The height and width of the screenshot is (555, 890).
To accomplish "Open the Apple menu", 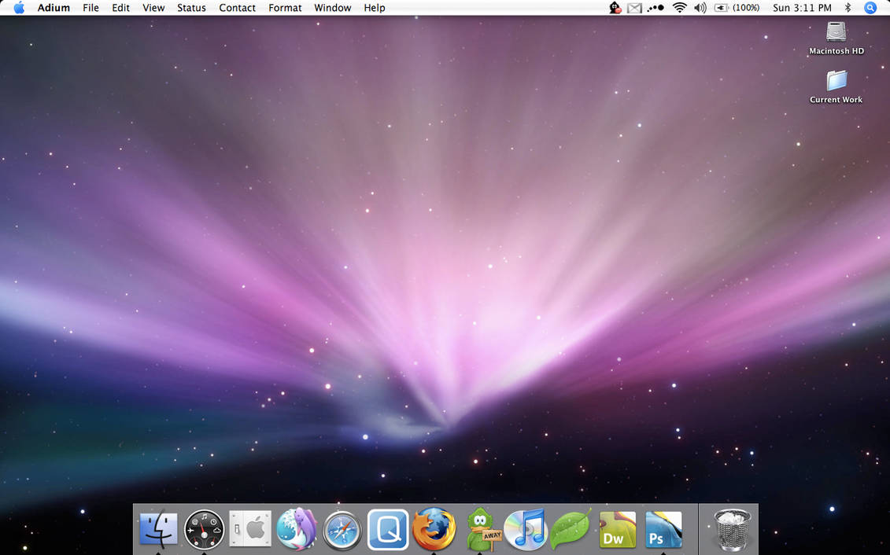I will tap(20, 8).
